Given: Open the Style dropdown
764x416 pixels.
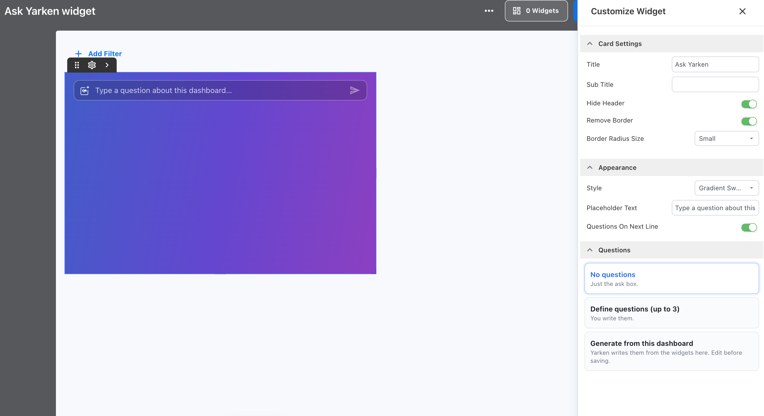Looking at the screenshot, I should (727, 188).
